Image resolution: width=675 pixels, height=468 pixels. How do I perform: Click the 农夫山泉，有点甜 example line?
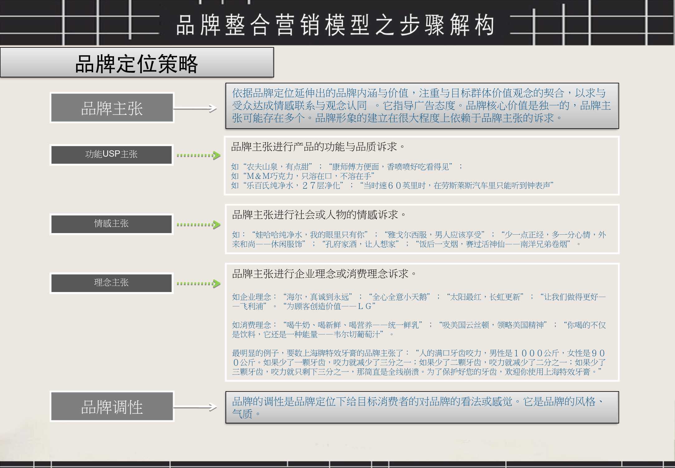point(347,167)
